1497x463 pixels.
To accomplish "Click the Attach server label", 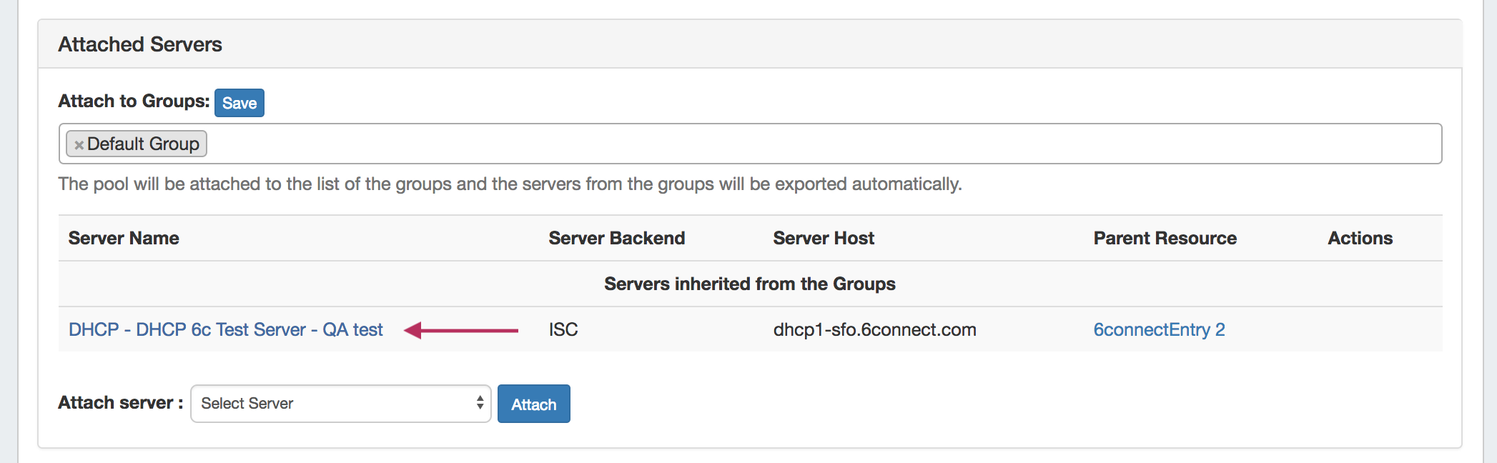I will coord(120,403).
